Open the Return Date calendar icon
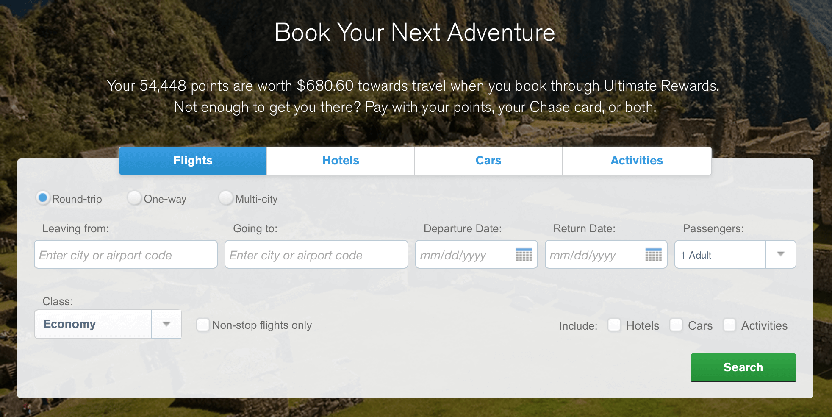Image resolution: width=832 pixels, height=417 pixels. (654, 255)
